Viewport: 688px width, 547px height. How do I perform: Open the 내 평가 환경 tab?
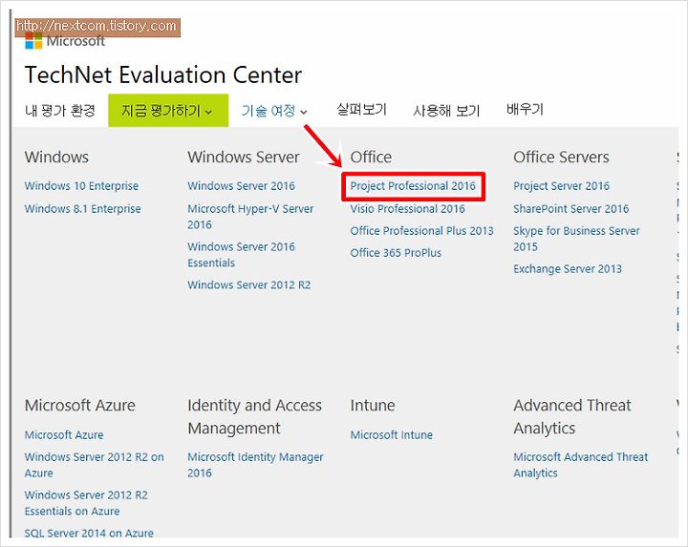(60, 110)
